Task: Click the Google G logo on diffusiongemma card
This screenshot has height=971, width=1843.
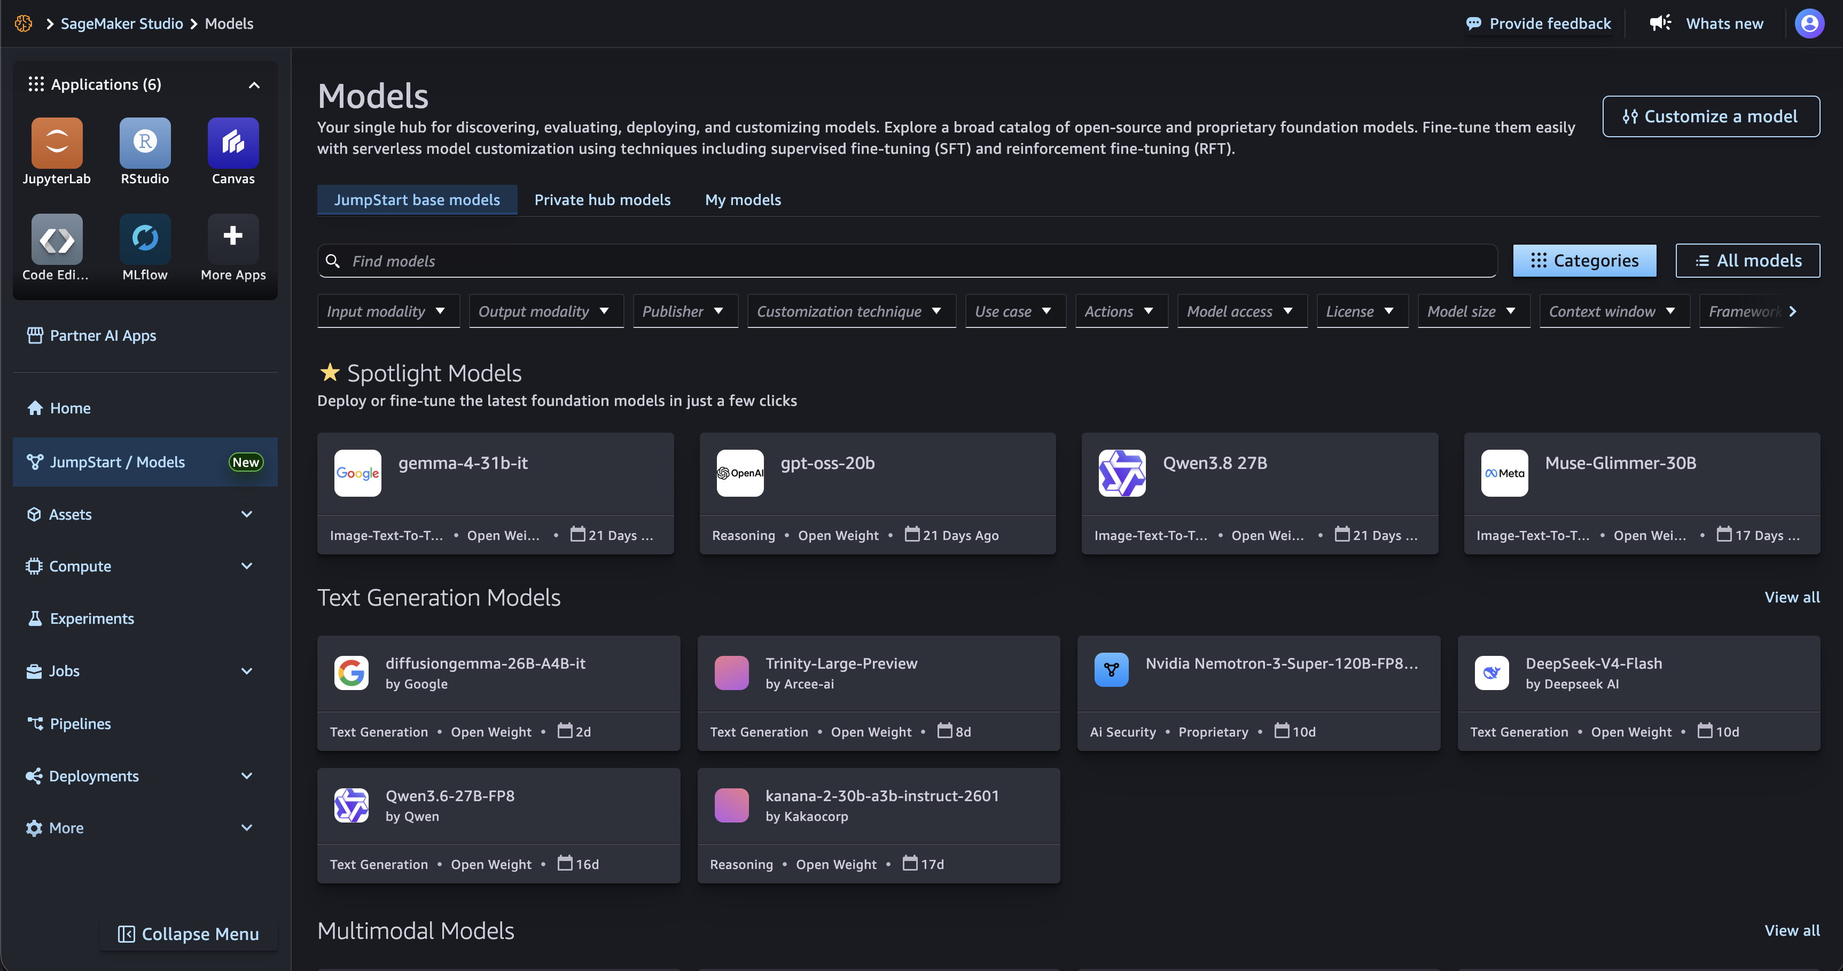Action: (352, 672)
